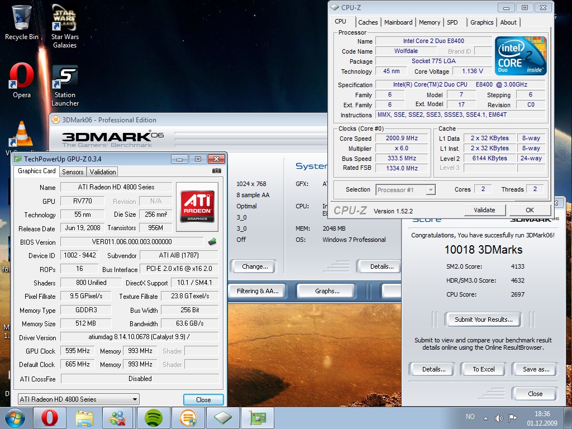This screenshot has width=572, height=429.
Task: Open Opera from the taskbar
Action: coord(50,418)
